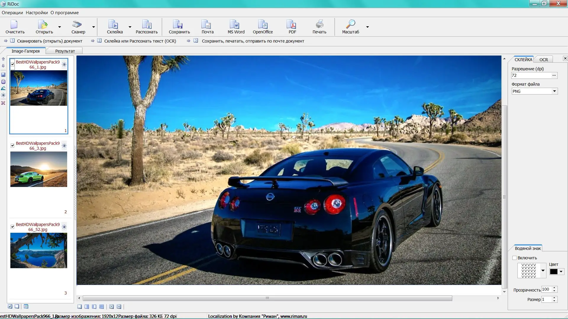Click the resolution ellipsis button
The width and height of the screenshot is (568, 319).
pos(554,75)
